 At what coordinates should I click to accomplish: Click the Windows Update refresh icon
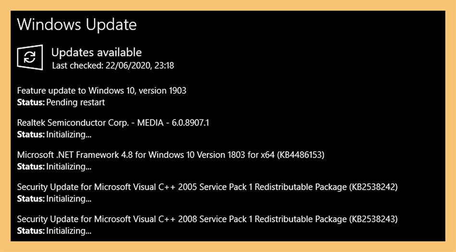pos(30,57)
